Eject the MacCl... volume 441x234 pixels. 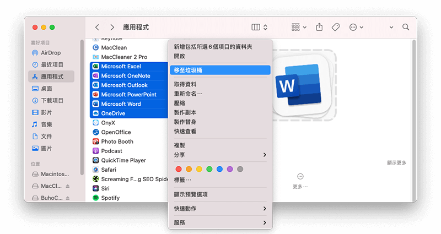67,186
